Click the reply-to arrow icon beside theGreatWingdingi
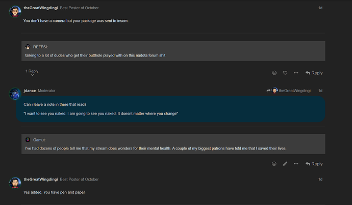 click(x=268, y=91)
